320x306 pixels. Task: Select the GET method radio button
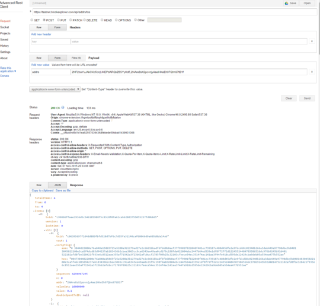31,20
